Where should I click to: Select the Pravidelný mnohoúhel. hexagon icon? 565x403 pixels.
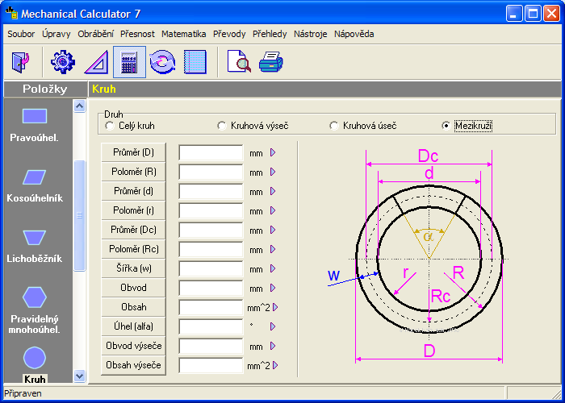35,297
